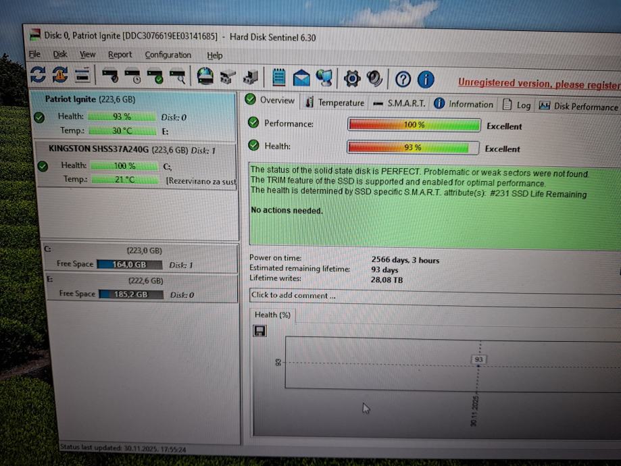Switch to the Disk Performance tab
Viewport: 621px width, 466px height.
(x=578, y=106)
